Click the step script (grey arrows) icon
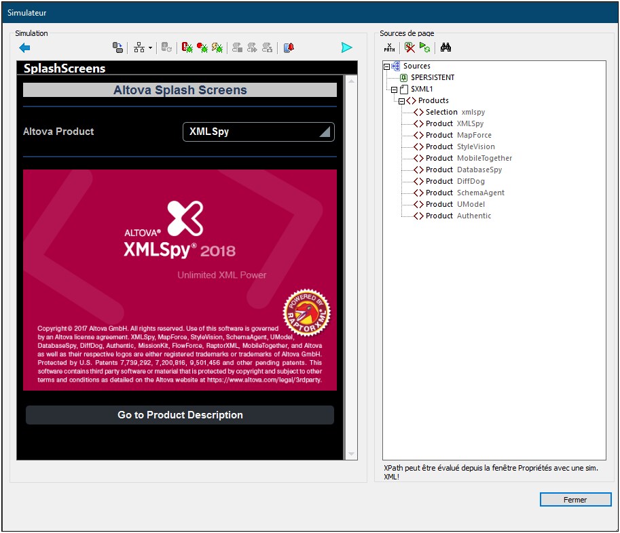The width and height of the screenshot is (620, 533). (252, 47)
